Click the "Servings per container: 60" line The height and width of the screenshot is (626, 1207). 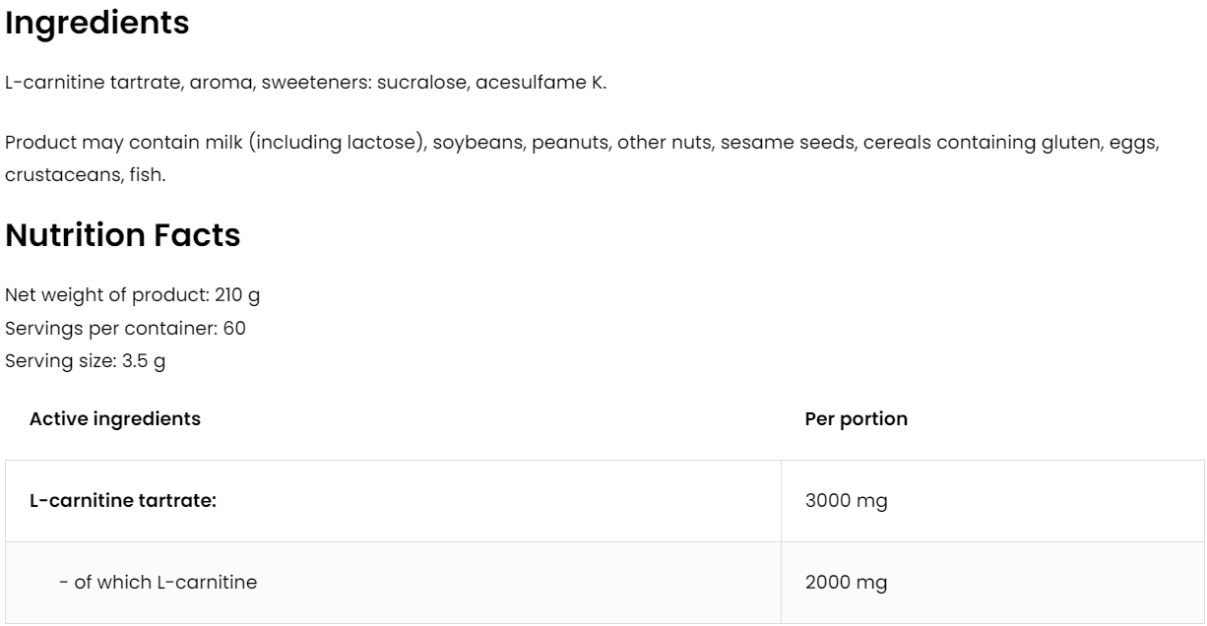(x=125, y=328)
